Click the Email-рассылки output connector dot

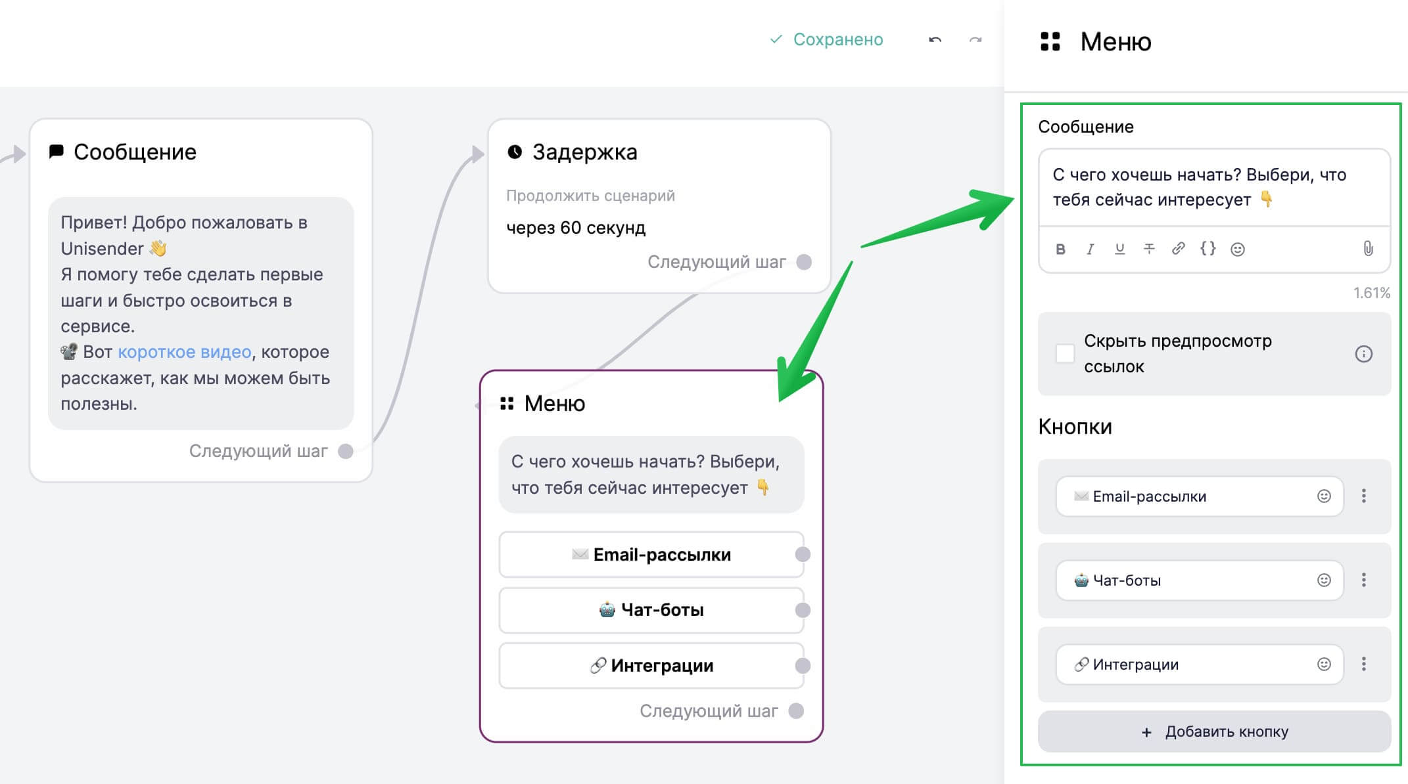(803, 555)
